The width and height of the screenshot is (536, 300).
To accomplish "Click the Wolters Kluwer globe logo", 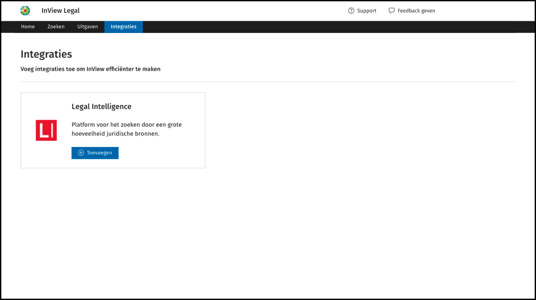I will point(25,11).
